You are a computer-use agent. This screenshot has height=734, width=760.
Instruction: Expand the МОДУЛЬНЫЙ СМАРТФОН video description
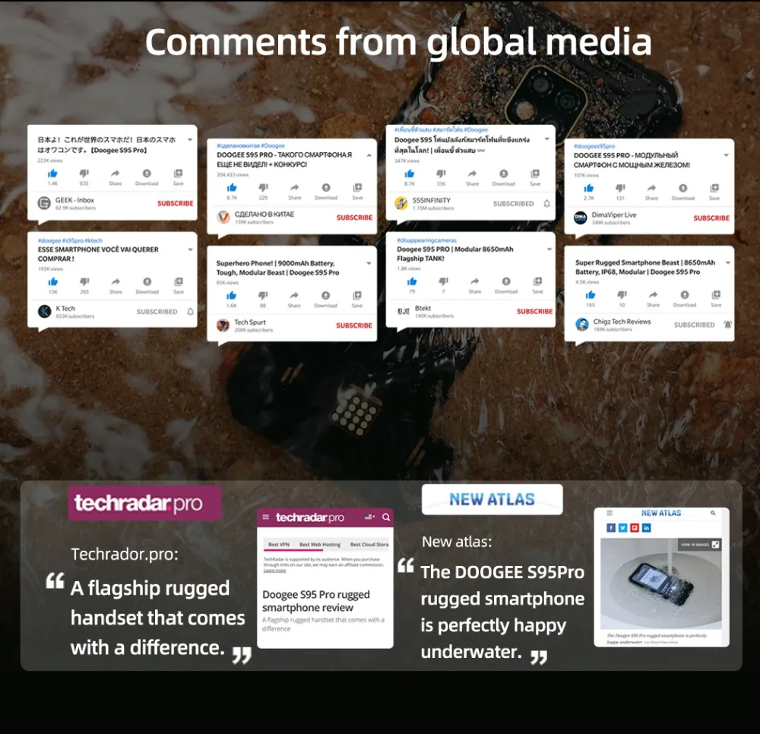coord(726,155)
